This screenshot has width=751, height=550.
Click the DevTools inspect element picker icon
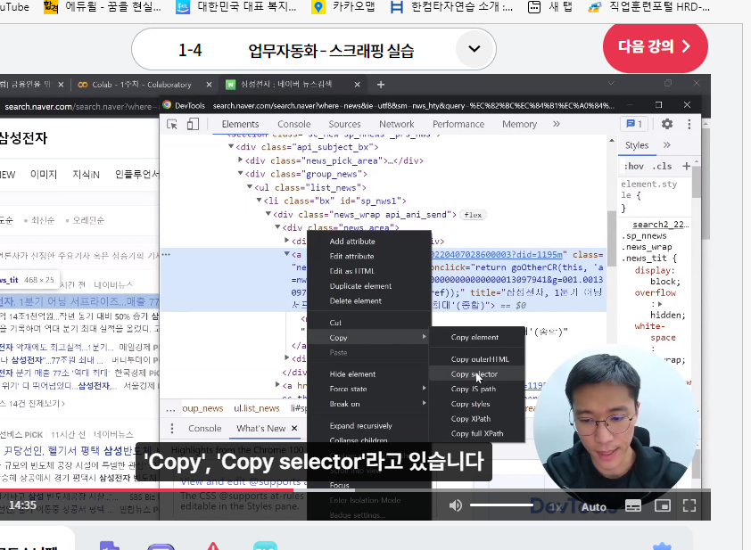click(172, 125)
